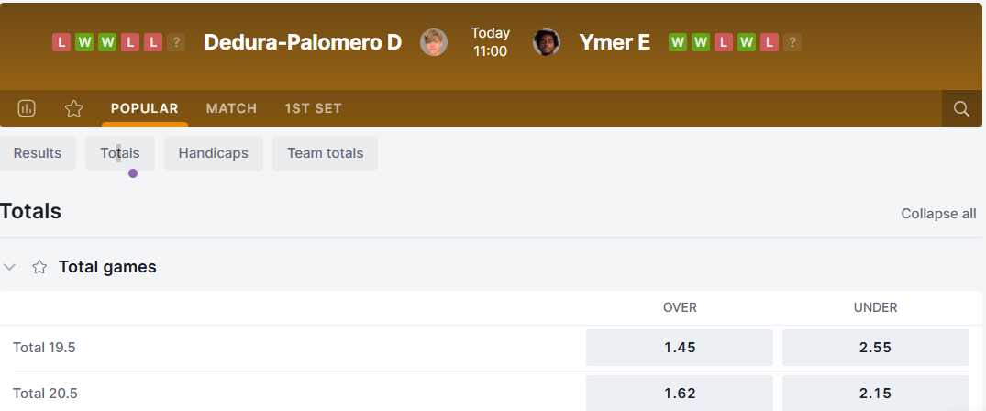Image resolution: width=986 pixels, height=411 pixels.
Task: Favorite the Total games market star
Action: tap(39, 267)
